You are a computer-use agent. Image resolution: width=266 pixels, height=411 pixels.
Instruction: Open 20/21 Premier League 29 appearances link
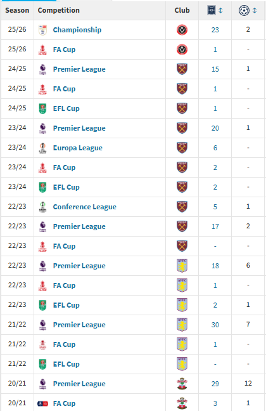click(x=215, y=384)
